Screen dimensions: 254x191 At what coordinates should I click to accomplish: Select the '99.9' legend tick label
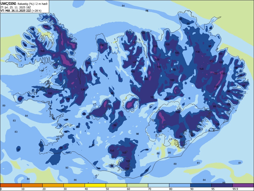[x=235, y=189]
